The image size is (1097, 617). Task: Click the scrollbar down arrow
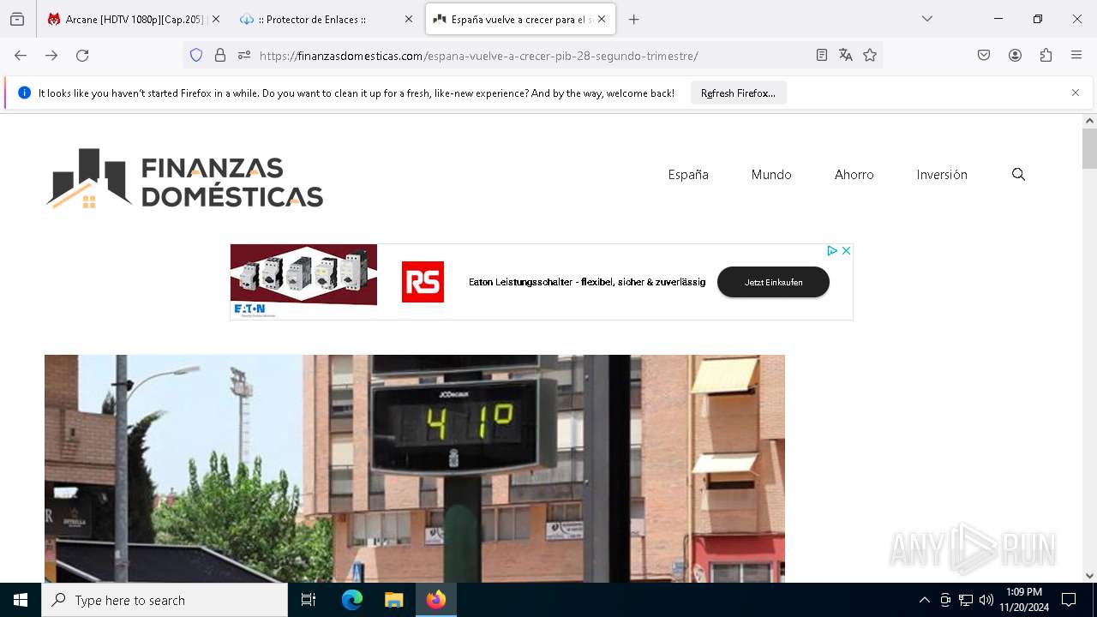click(x=1089, y=576)
